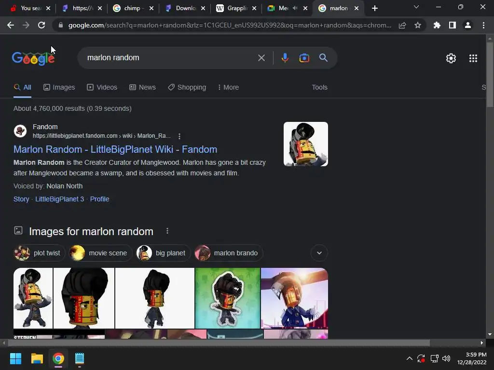This screenshot has height=370, width=494.
Task: Open the Chrome three-dot menu
Action: click(x=483, y=25)
